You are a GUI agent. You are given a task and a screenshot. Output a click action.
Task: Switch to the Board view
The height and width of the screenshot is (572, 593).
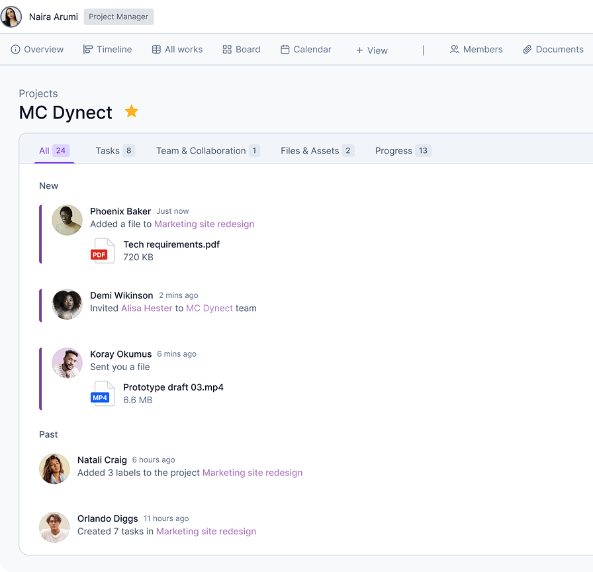(x=242, y=50)
